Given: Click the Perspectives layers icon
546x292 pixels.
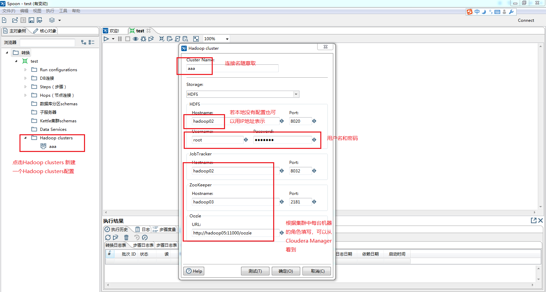Looking at the screenshot, I should (x=52, y=20).
